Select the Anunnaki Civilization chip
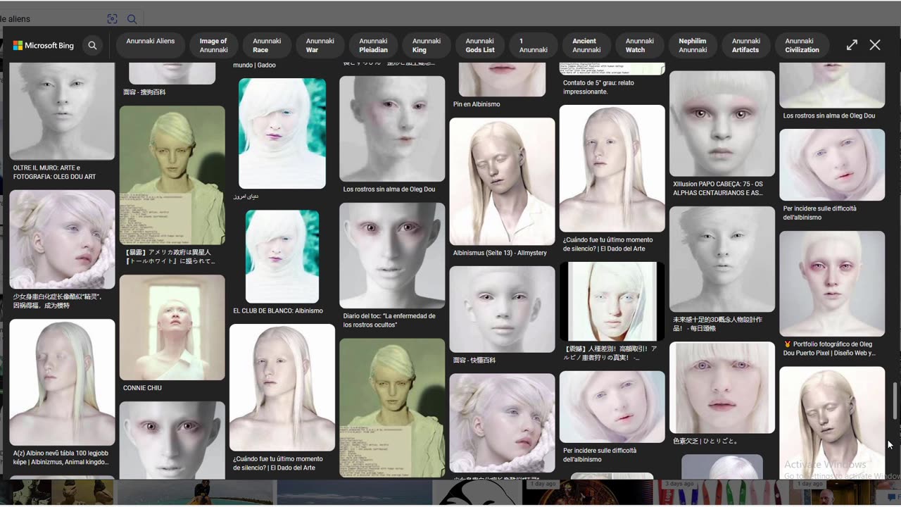The width and height of the screenshot is (901, 507). coord(802,45)
